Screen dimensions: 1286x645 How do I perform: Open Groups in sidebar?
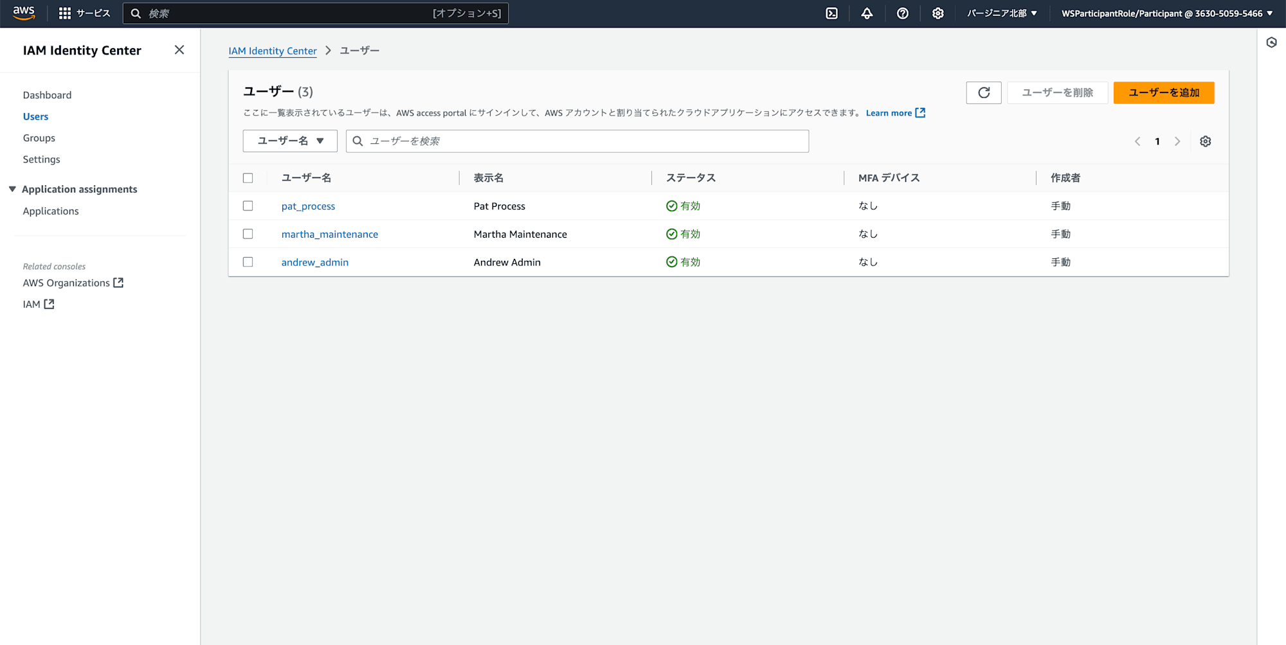(39, 138)
